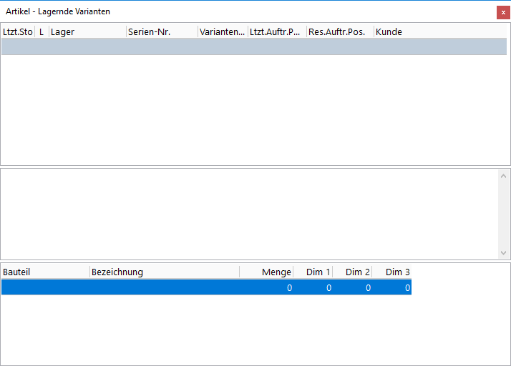Screen dimensions: 511x366
Task: Select the Bezeichnung cell in the highlighted blue row
Action: (x=164, y=287)
